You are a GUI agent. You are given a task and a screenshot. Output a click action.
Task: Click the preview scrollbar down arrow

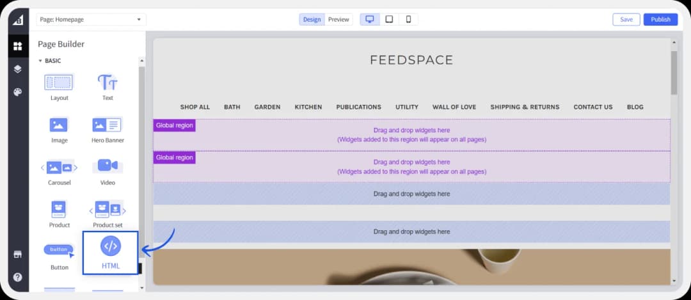pyautogui.click(x=674, y=281)
